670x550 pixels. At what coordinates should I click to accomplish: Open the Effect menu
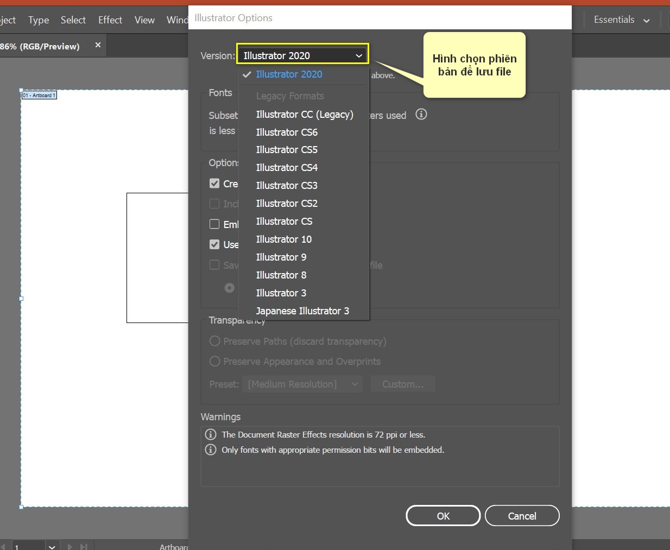point(110,20)
